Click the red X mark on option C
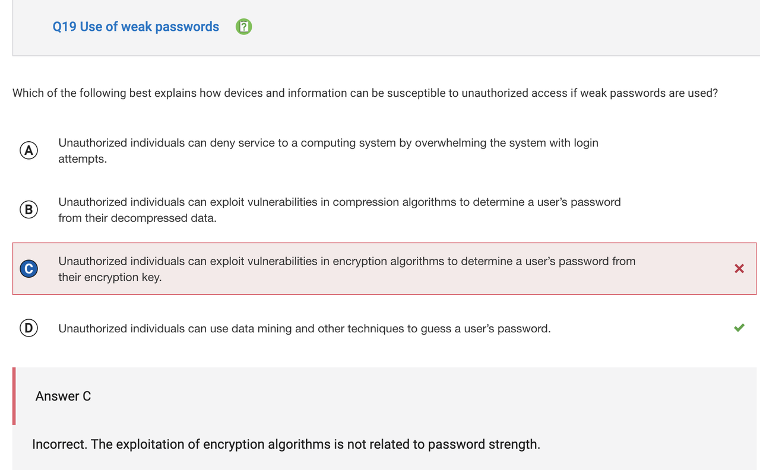This screenshot has width=760, height=470. click(739, 269)
